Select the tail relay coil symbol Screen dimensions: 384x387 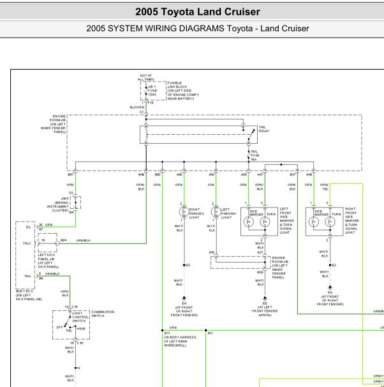(x=146, y=135)
